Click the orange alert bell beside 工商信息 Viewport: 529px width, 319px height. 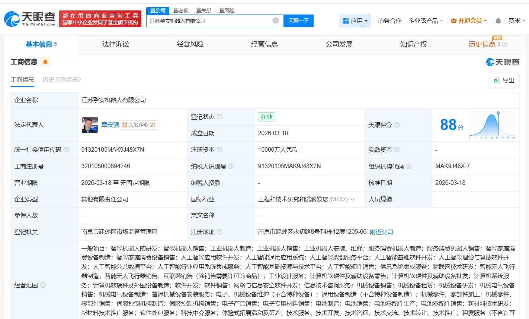45,62
